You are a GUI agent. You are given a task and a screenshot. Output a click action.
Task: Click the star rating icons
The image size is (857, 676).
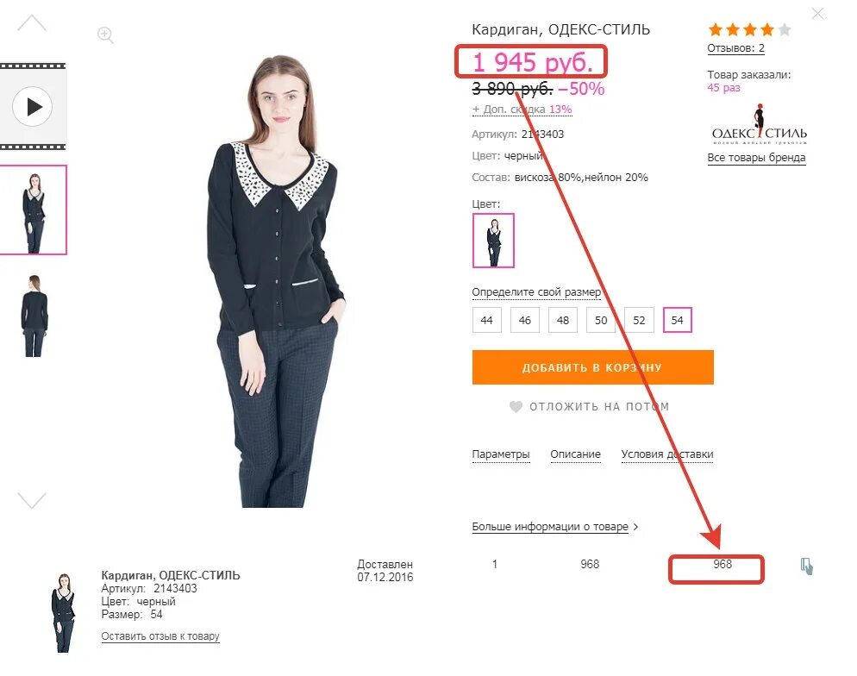(749, 29)
